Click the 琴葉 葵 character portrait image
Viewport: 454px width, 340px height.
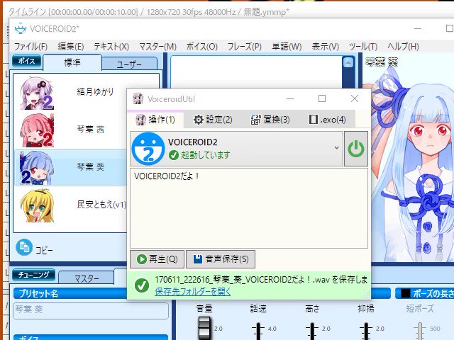[411, 165]
